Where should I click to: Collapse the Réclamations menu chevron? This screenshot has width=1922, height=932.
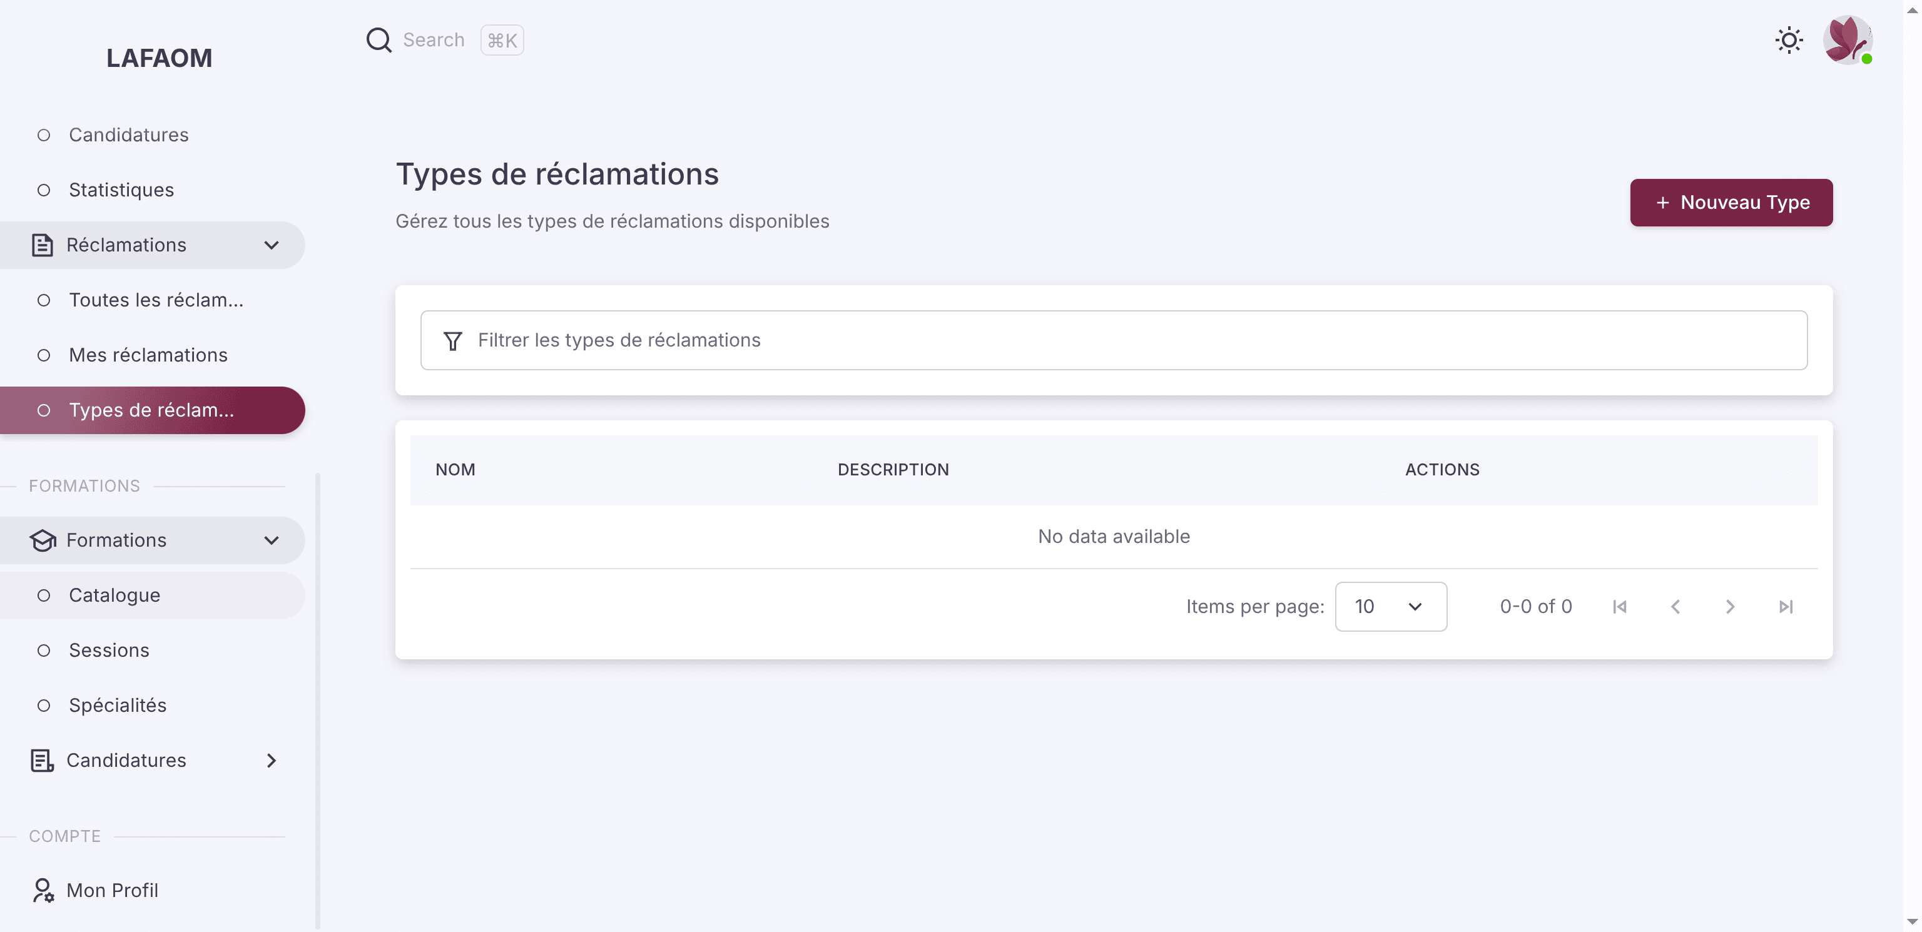tap(272, 245)
